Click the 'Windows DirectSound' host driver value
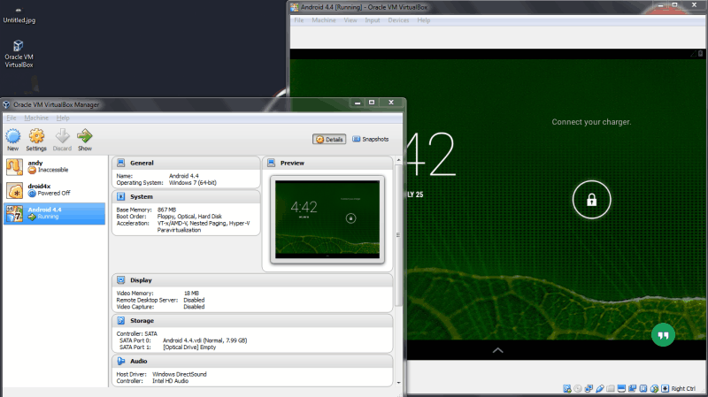708x397 pixels. 180,374
